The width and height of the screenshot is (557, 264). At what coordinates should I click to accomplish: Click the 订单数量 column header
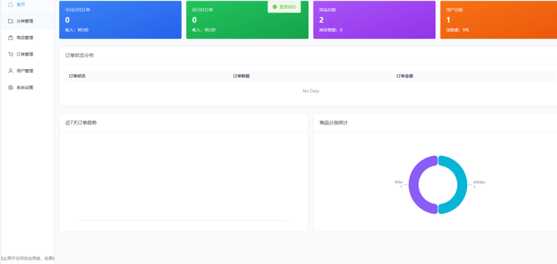242,76
